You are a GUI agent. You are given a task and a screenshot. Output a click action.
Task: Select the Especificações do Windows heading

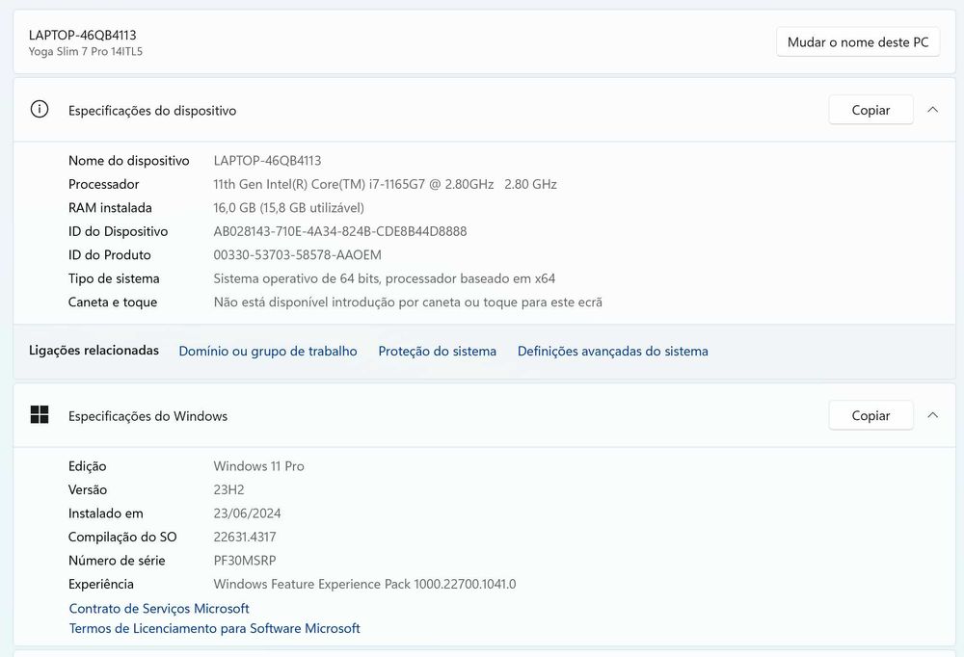point(147,416)
